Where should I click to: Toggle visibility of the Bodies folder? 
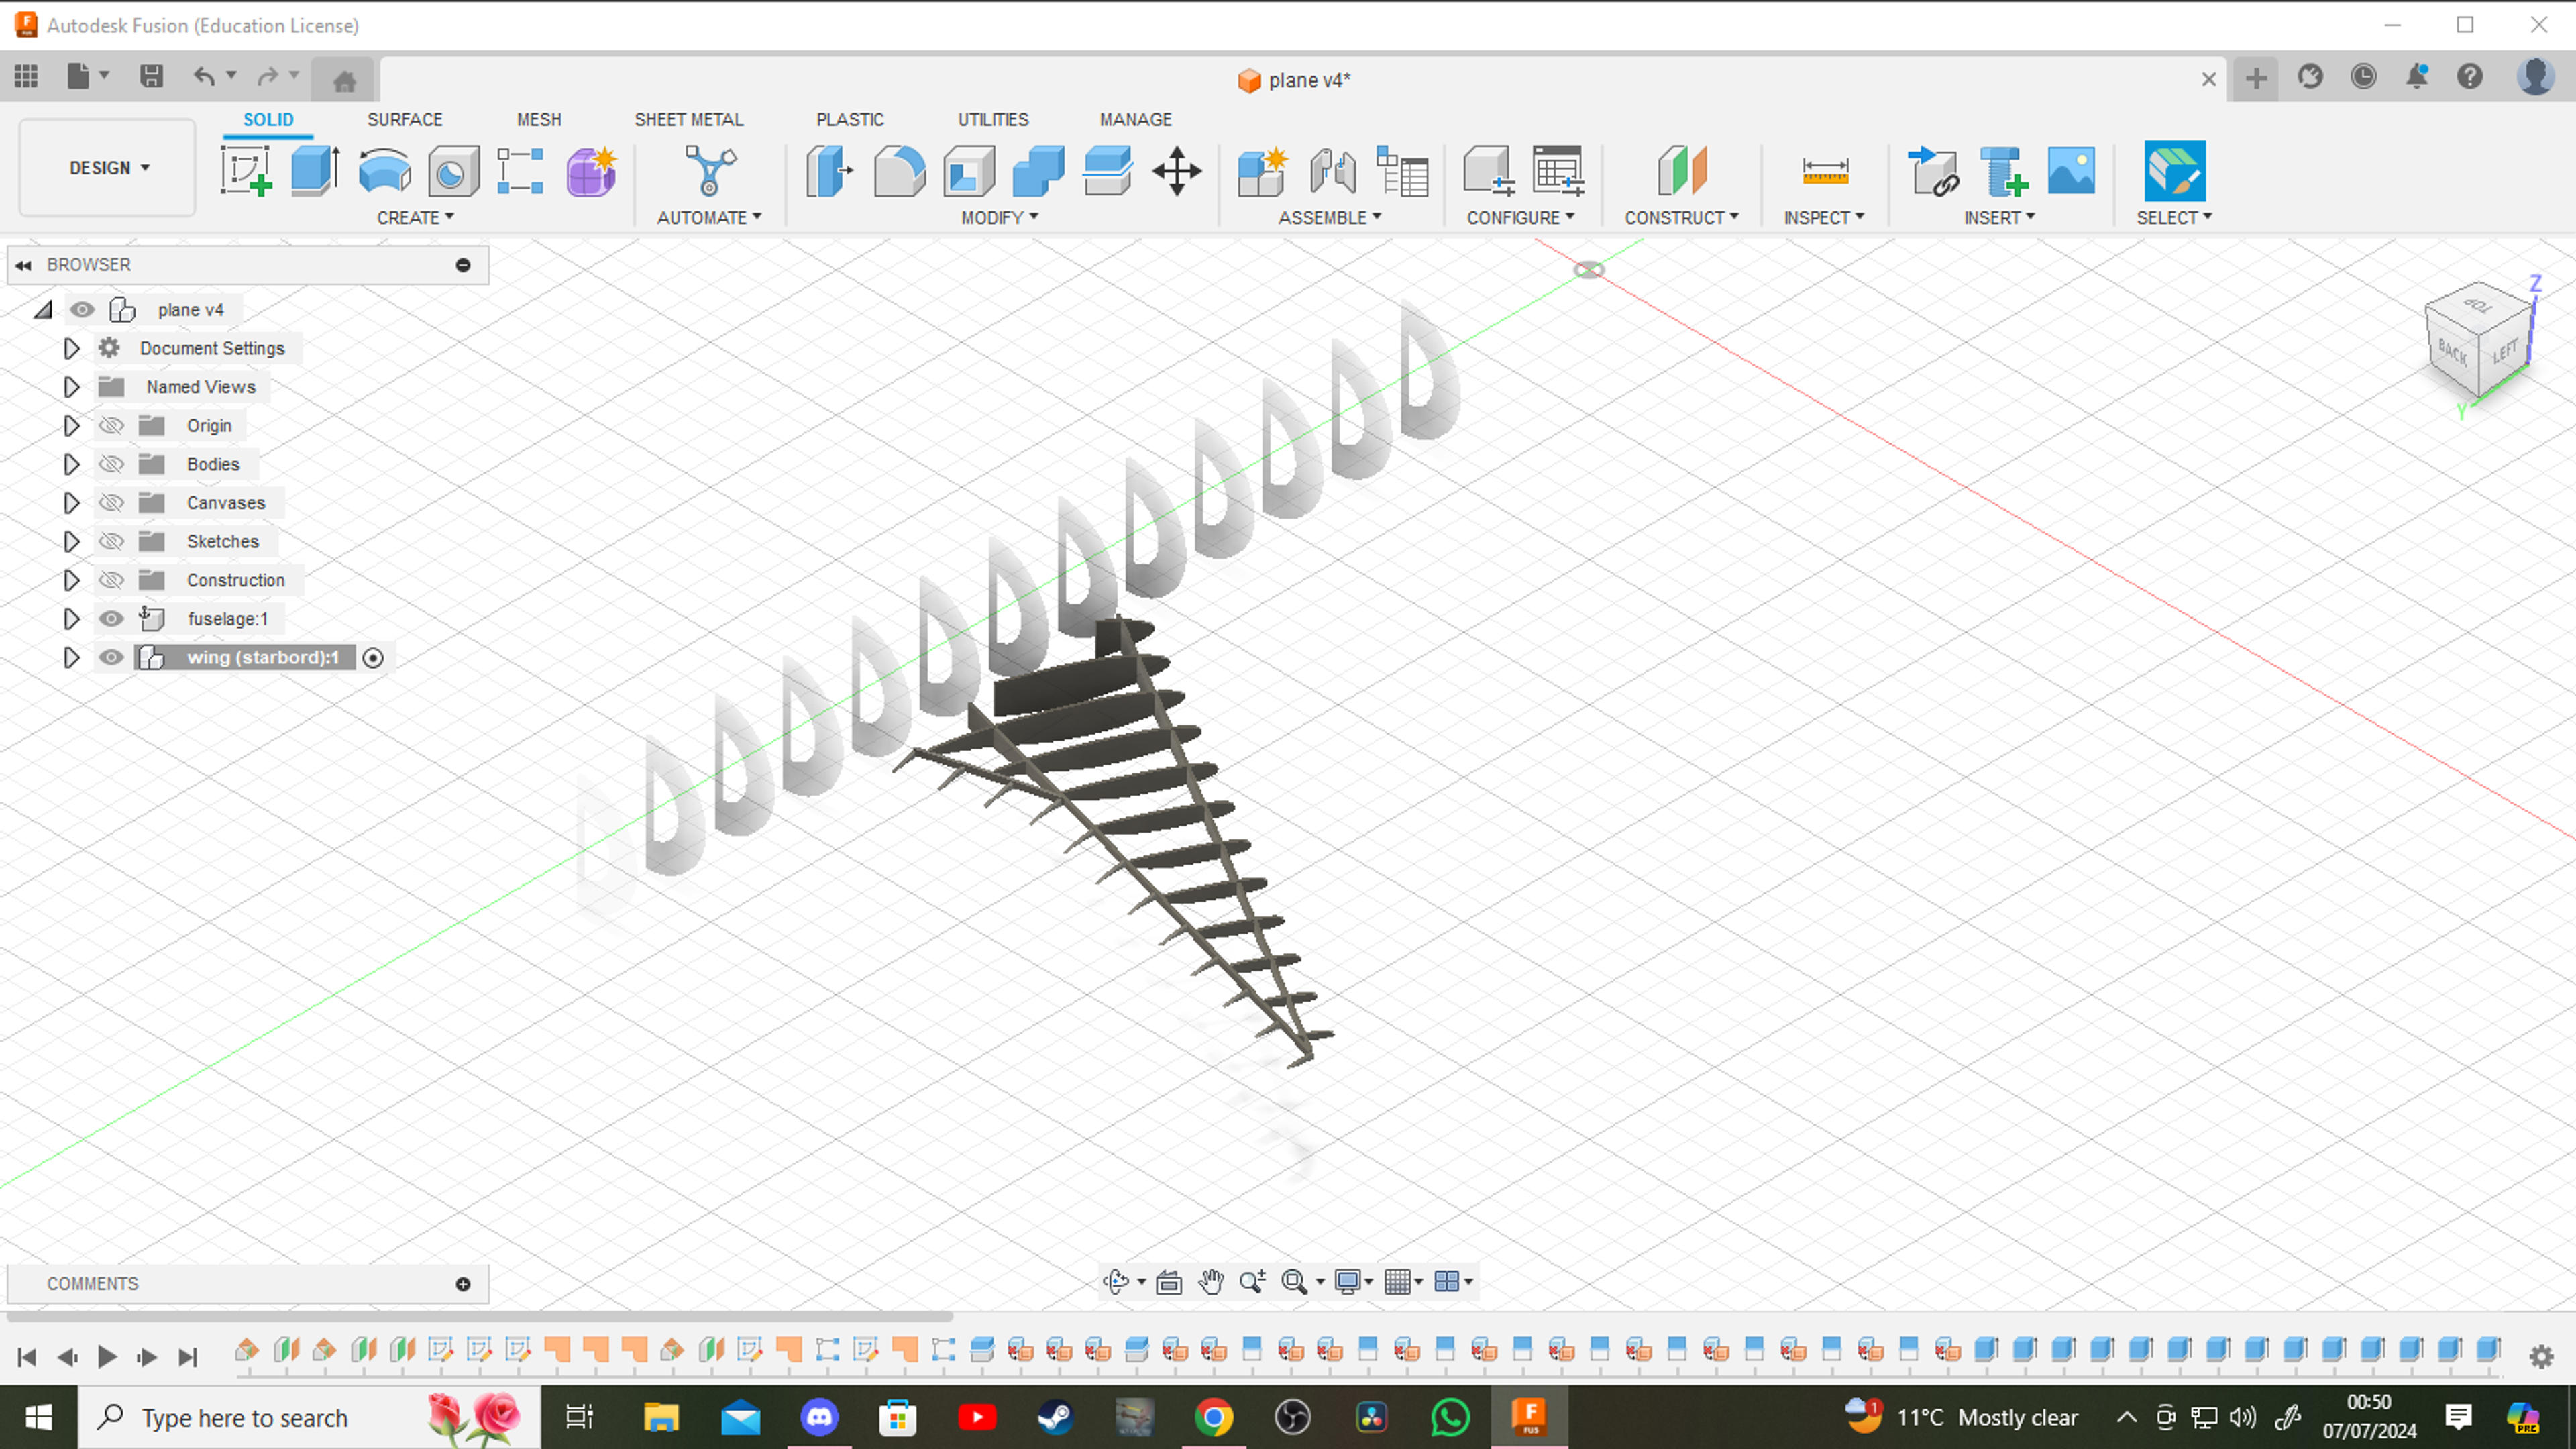click(x=111, y=464)
